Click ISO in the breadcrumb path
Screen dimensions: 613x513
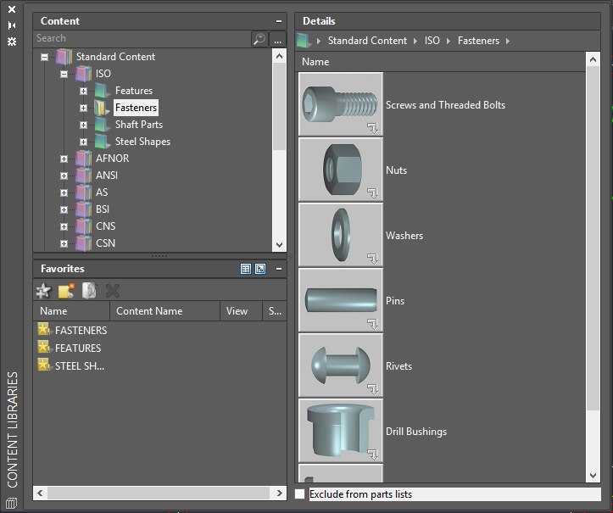coord(432,41)
